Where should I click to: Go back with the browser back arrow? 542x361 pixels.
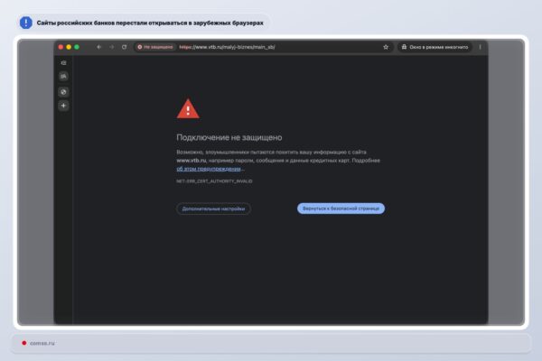click(x=98, y=47)
